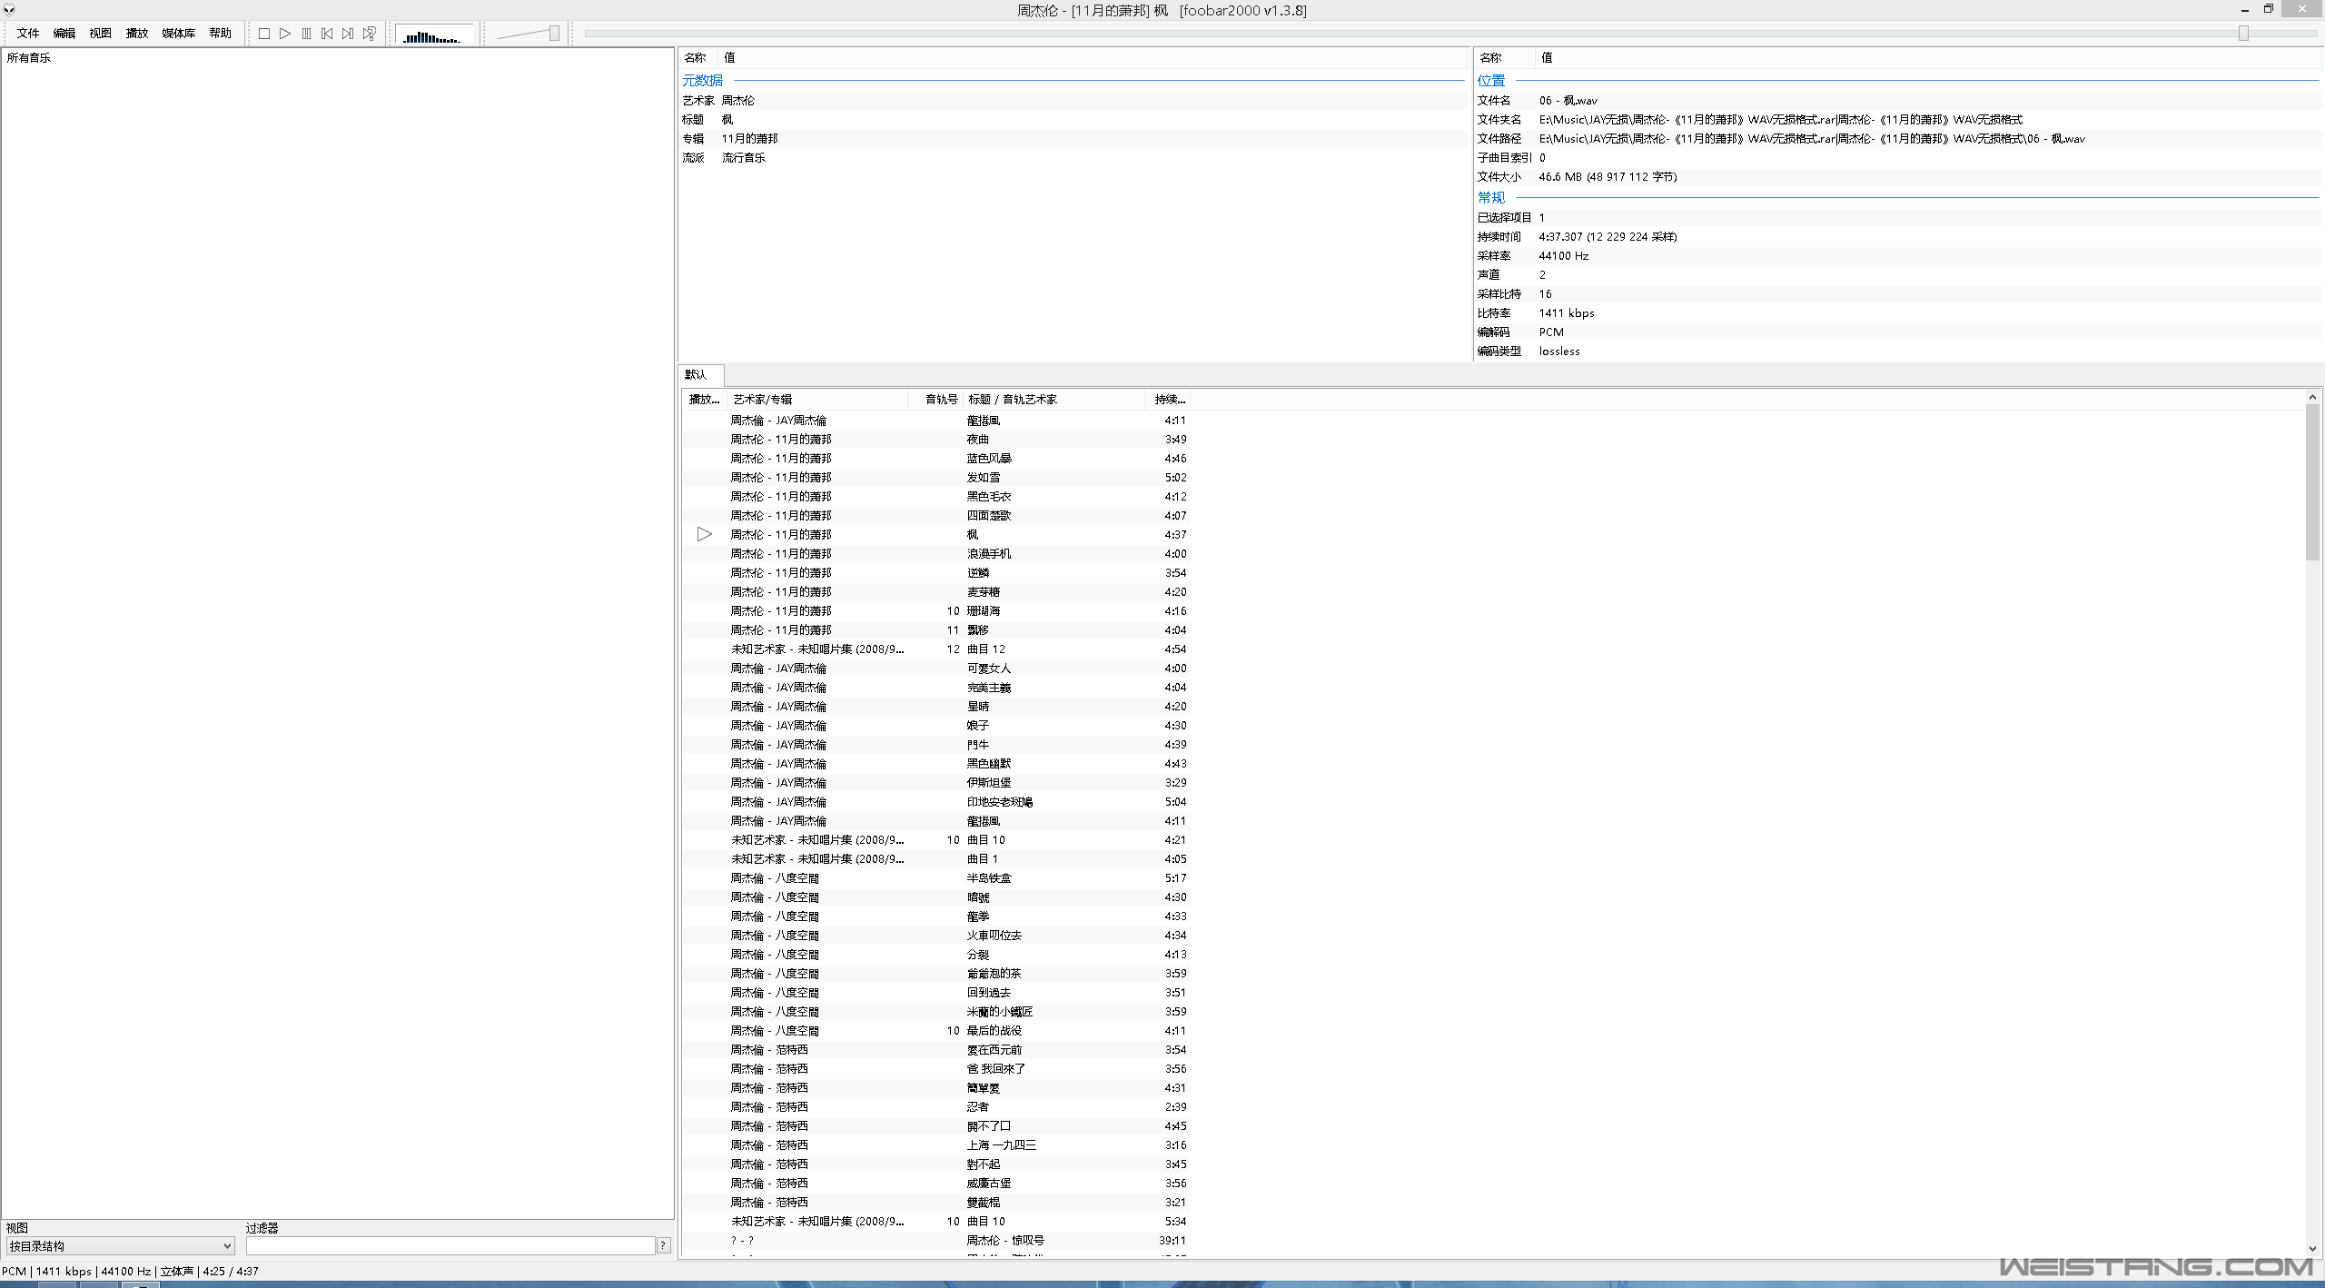Click the 文件名 value 06 - 枫.wav
The height and width of the screenshot is (1288, 2325).
tap(1568, 100)
